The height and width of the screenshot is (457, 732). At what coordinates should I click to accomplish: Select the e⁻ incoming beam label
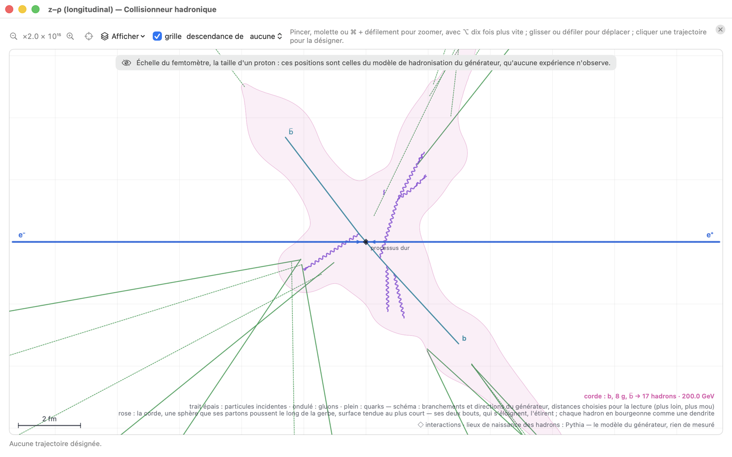(22, 235)
